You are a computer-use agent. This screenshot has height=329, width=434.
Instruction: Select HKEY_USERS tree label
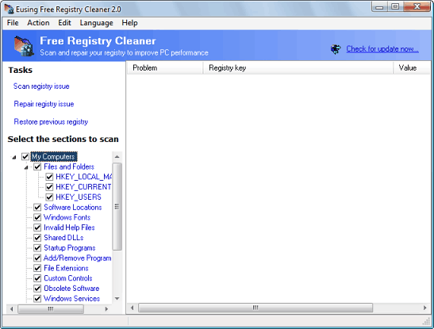(x=79, y=197)
